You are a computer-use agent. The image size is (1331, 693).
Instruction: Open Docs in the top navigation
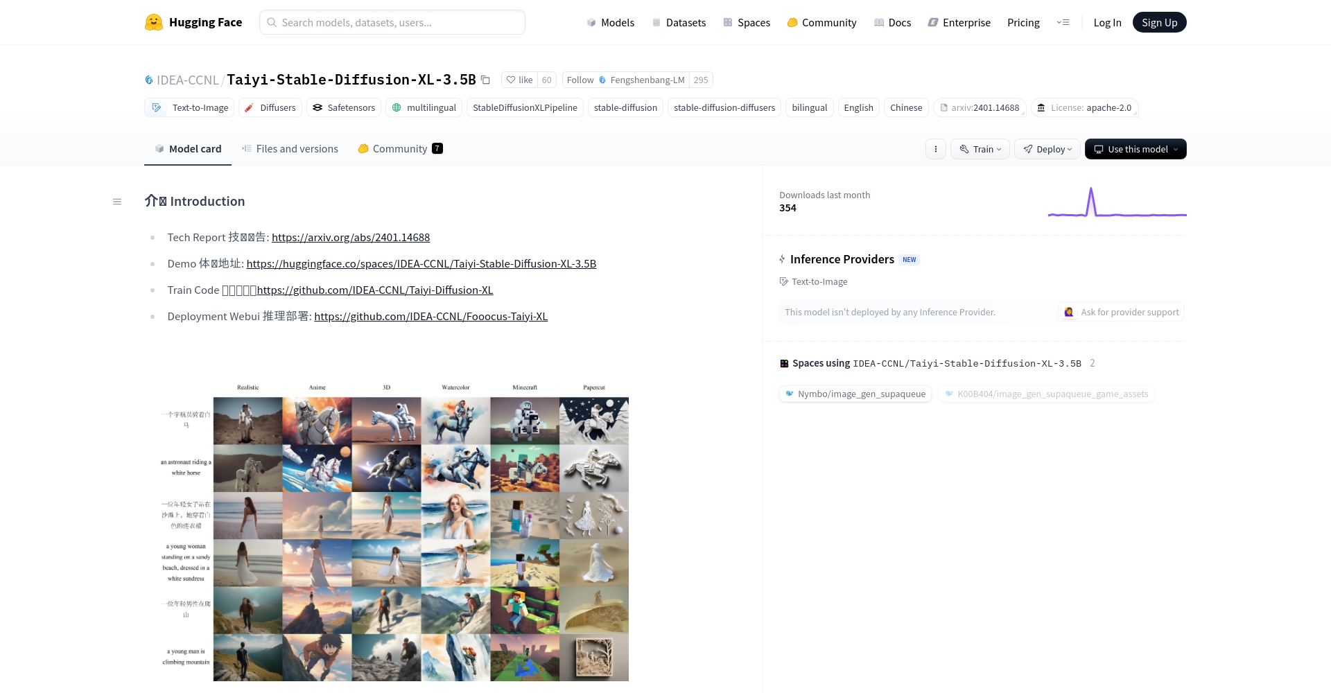[x=892, y=22]
